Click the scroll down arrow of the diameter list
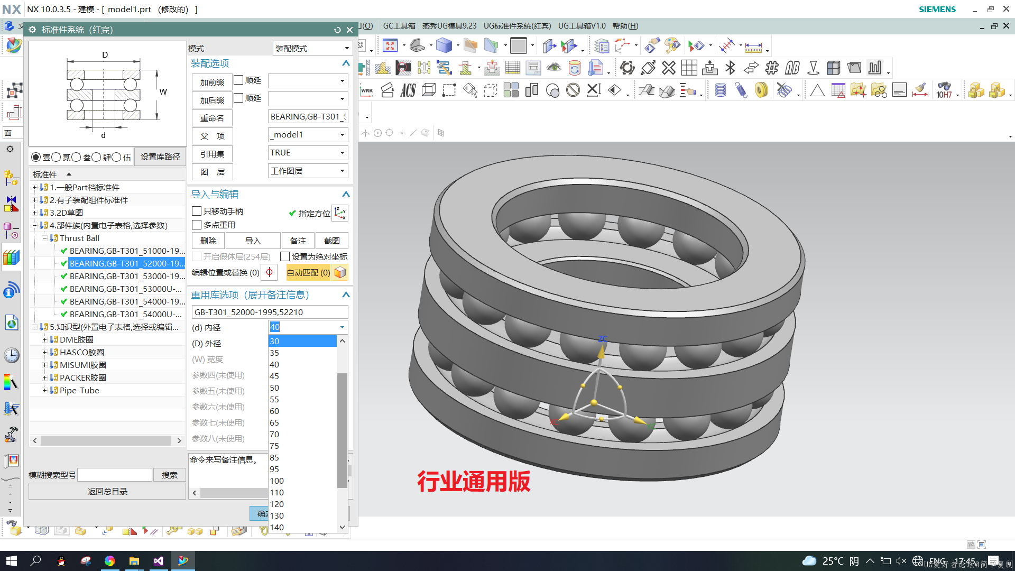Screen dimensions: 1015x571 [x=343, y=527]
